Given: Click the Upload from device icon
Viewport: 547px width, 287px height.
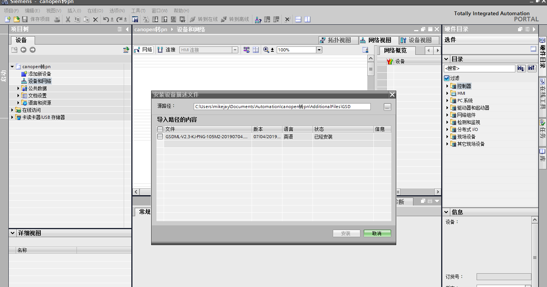Looking at the screenshot, I should coord(164,19).
